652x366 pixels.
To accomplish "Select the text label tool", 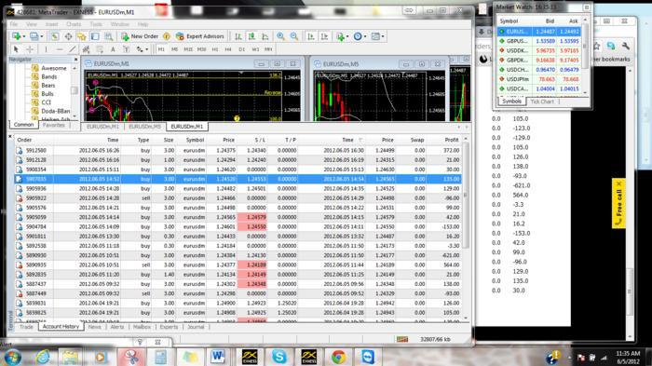I will coord(126,49).
